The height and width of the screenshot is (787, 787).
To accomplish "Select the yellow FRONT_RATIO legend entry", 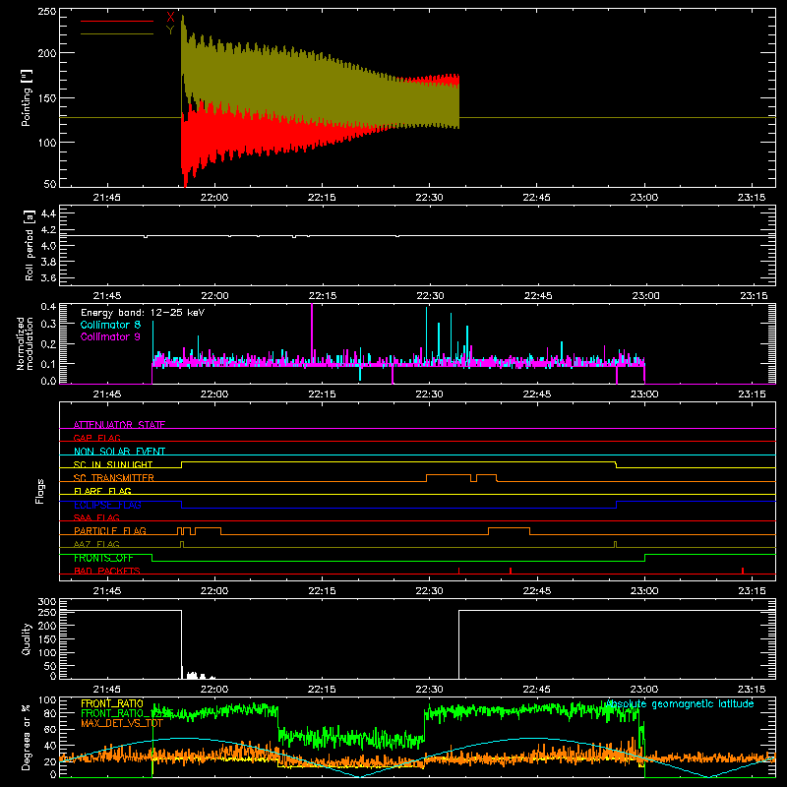I will pyautogui.click(x=112, y=703).
